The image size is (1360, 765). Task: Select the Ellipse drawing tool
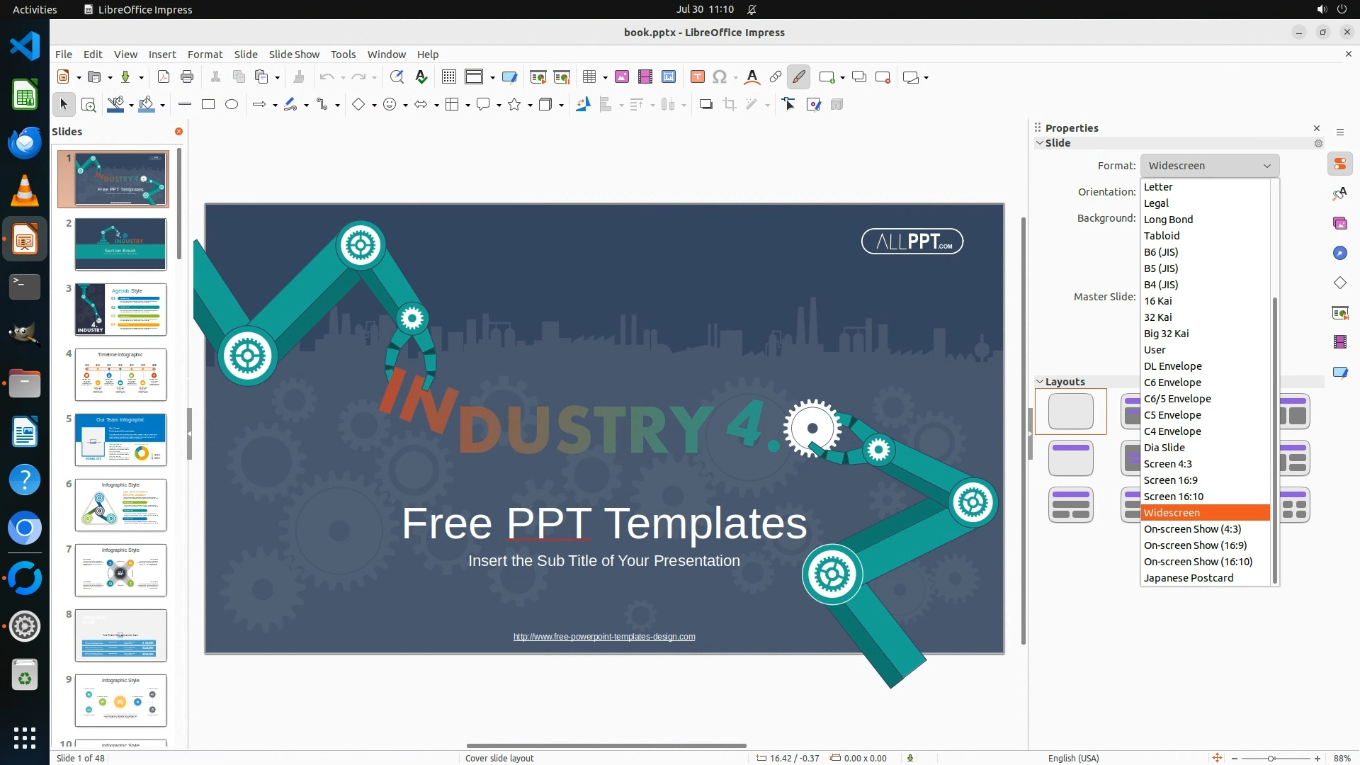[232, 105]
